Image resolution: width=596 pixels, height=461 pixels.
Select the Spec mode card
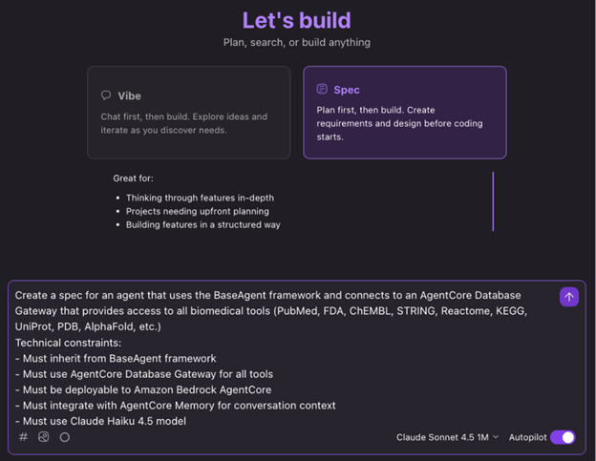pyautogui.click(x=404, y=112)
